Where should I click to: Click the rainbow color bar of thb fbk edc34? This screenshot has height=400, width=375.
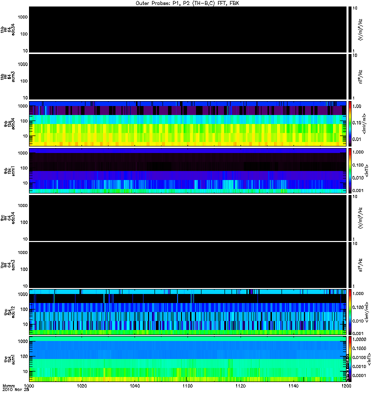(350, 123)
